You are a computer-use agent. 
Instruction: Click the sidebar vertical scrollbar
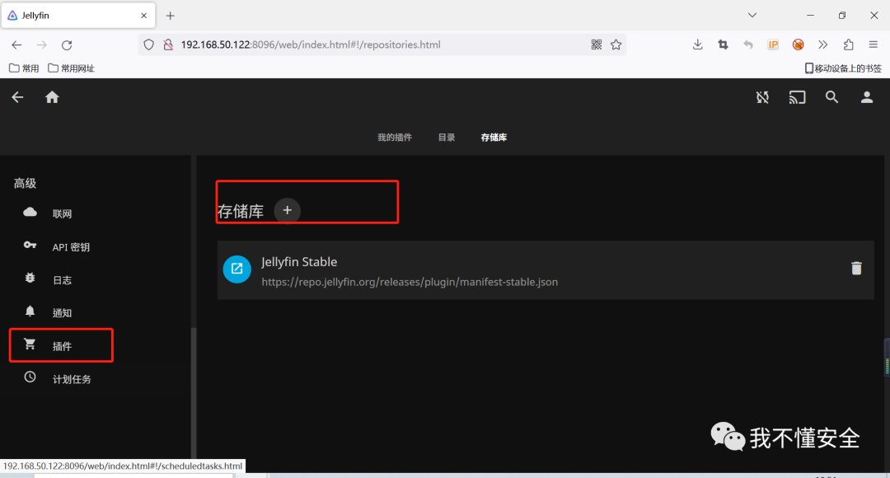pyautogui.click(x=193, y=393)
